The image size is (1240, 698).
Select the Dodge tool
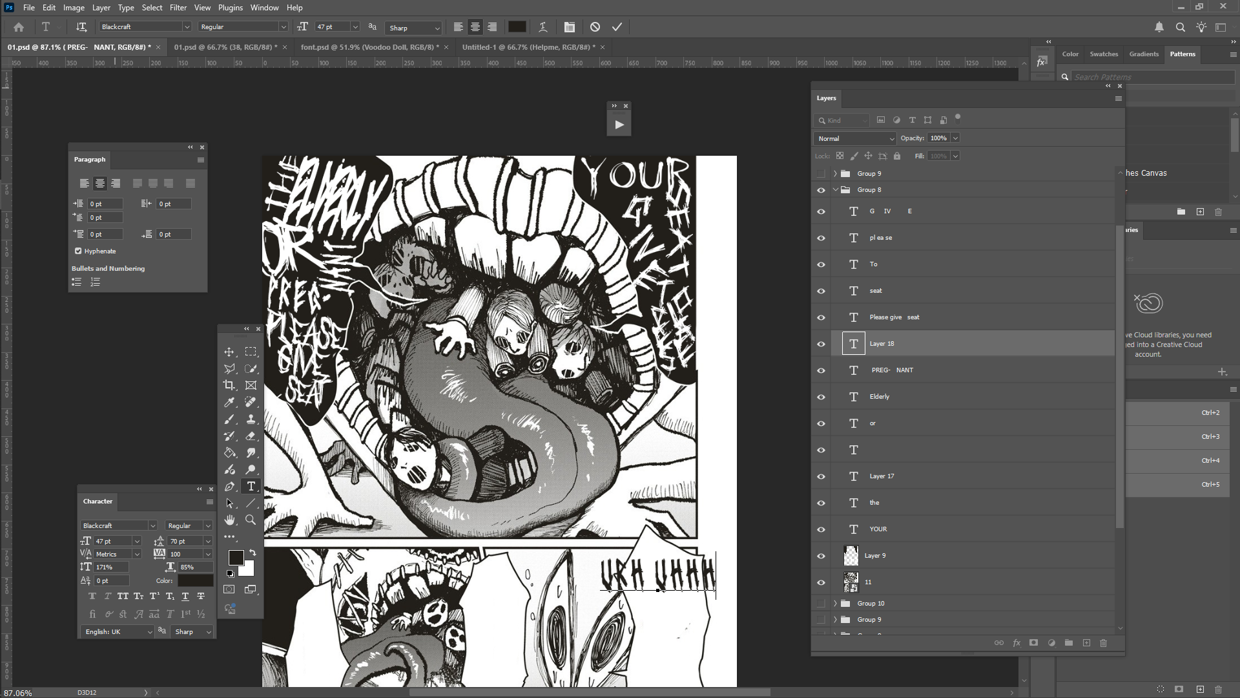tap(251, 470)
